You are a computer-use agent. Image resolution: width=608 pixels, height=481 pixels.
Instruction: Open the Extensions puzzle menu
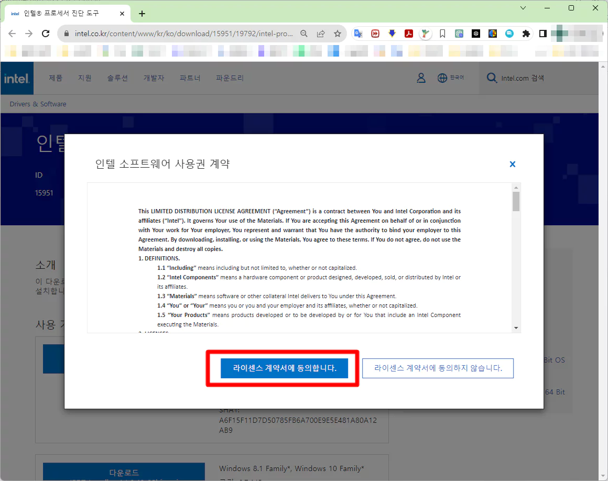526,34
